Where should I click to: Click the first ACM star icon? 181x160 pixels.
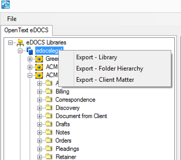39,67
